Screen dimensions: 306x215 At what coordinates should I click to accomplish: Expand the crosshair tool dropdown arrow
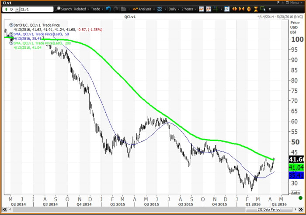point(221,9)
